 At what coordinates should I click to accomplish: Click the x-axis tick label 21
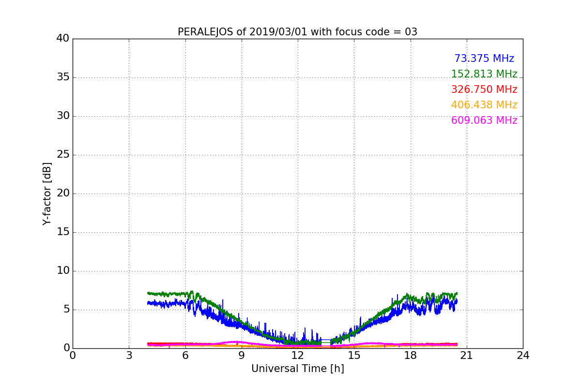[x=467, y=356]
